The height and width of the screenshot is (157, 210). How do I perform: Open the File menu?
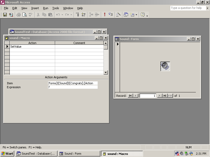pyautogui.click(x=6, y=8)
